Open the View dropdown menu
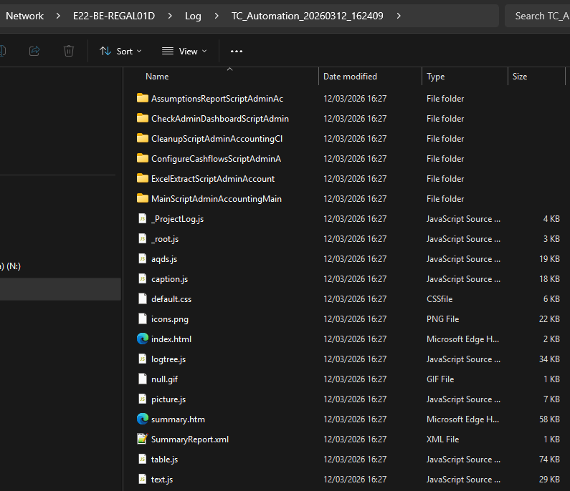Screen dimensions: 570x491 tap(184, 51)
